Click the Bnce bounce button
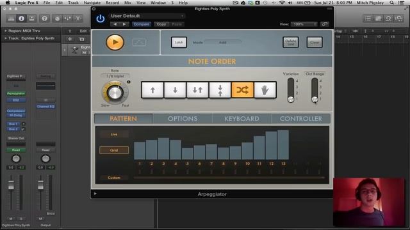This screenshot has height=230, width=410. click(x=51, y=213)
